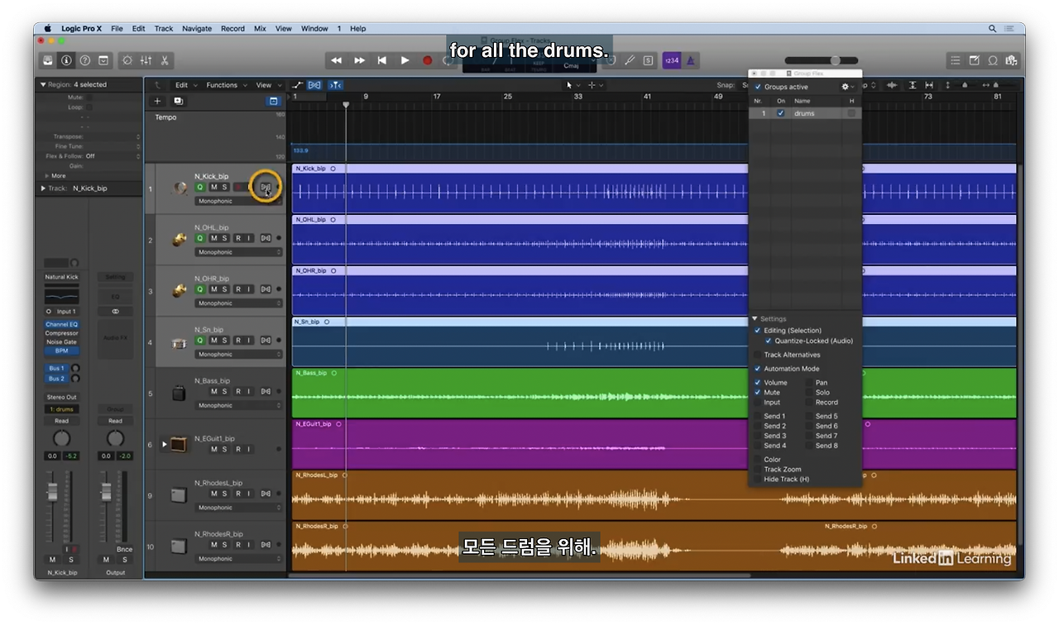
Task: Click the kick drum icon on track 1
Action: pyautogui.click(x=180, y=188)
